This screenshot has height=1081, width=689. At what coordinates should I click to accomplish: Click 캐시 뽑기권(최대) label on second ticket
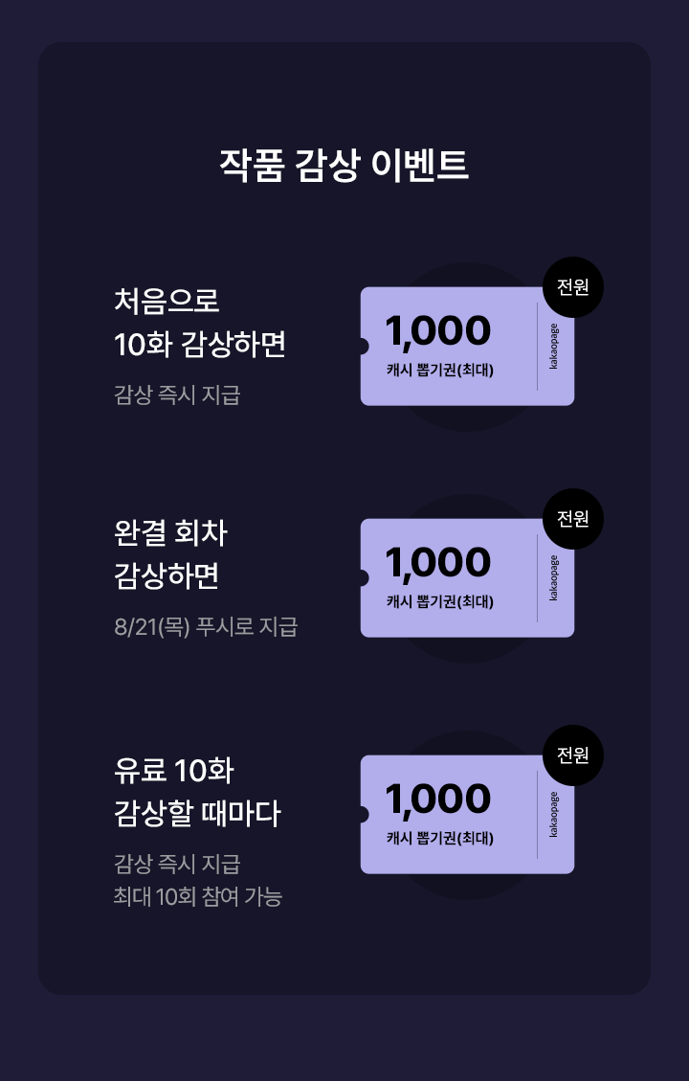point(439,602)
